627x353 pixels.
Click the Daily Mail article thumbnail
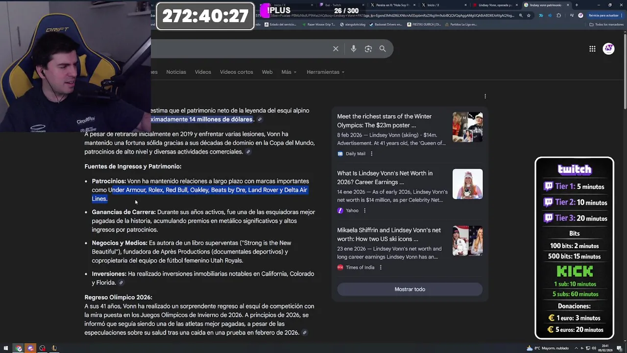pyautogui.click(x=467, y=127)
